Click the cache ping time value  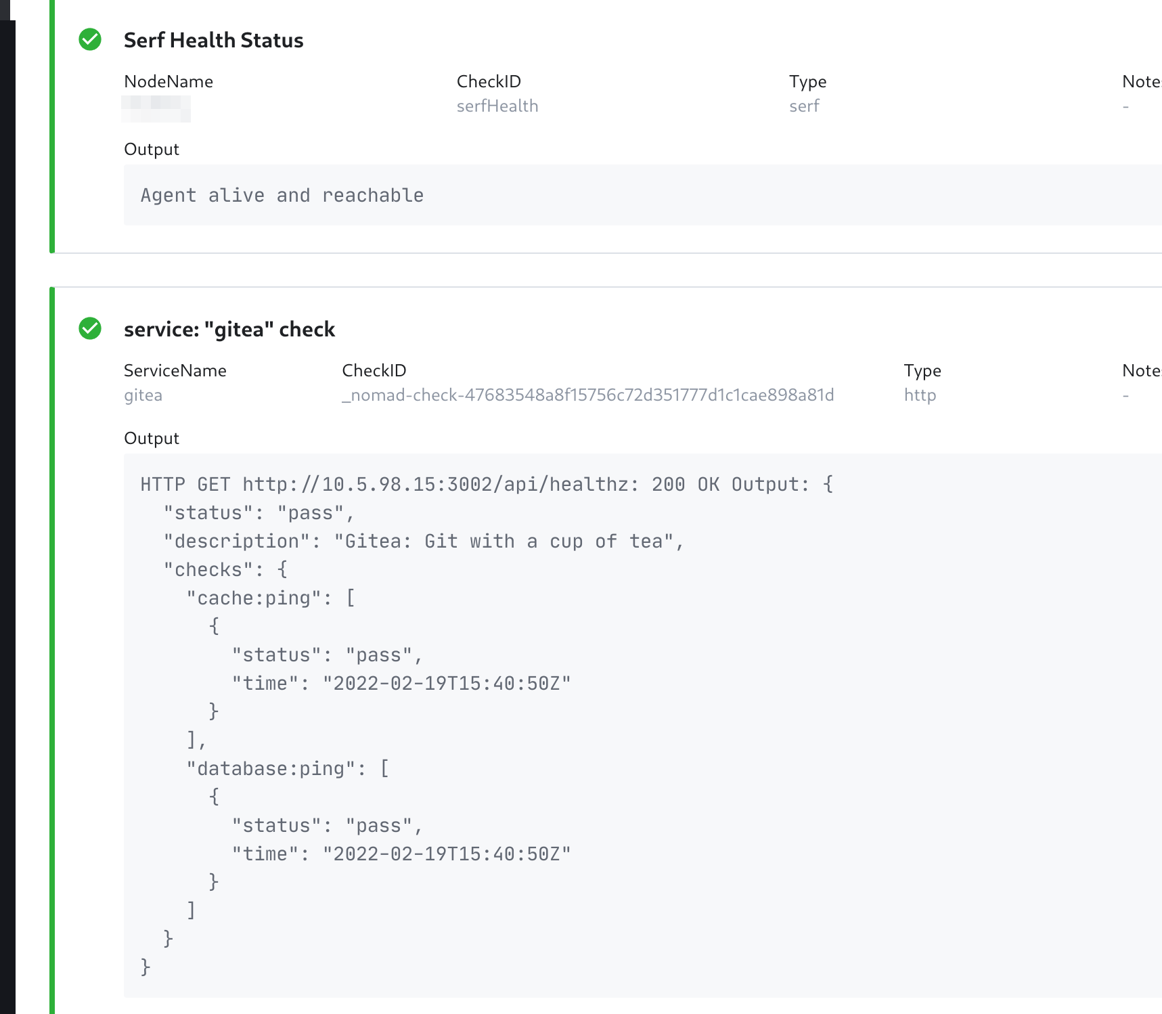tap(447, 684)
